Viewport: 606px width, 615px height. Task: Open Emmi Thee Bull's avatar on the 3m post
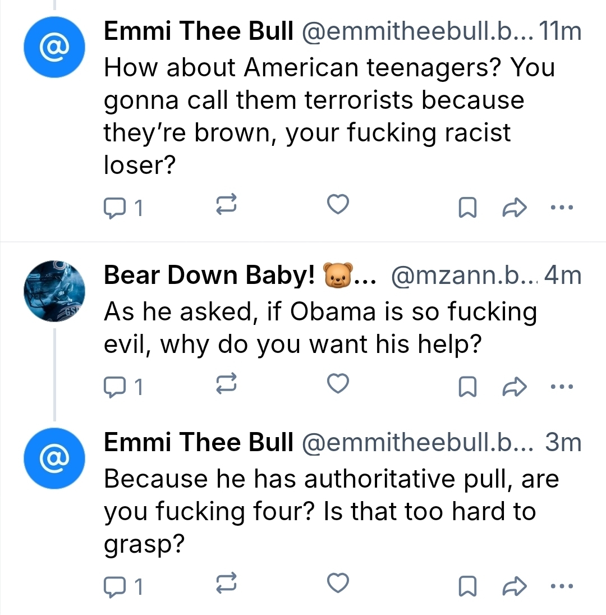pos(54,458)
